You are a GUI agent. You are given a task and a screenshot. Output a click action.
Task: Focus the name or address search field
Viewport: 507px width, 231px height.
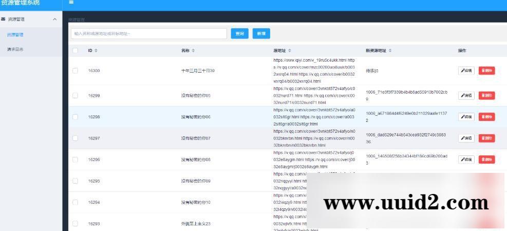[x=149, y=33]
